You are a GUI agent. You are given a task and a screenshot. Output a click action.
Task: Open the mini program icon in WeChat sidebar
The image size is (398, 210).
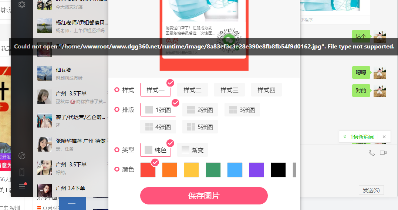(x=22, y=156)
